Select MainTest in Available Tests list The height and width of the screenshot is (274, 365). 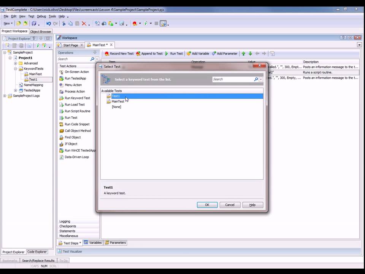pyautogui.click(x=118, y=101)
